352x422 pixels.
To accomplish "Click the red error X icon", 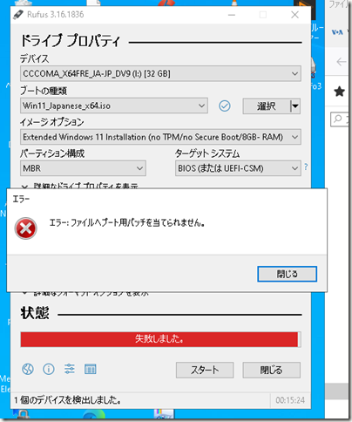I will 25,228.
